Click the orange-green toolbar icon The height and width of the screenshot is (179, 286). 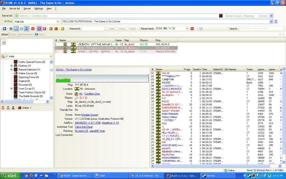point(56,29)
